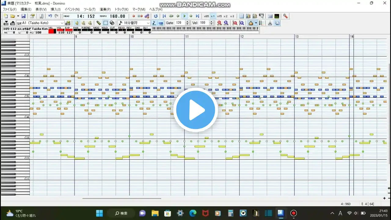Screen dimensions: 391x220
Task: Rewind to the beginning of the song
Action: [x=164, y=16]
